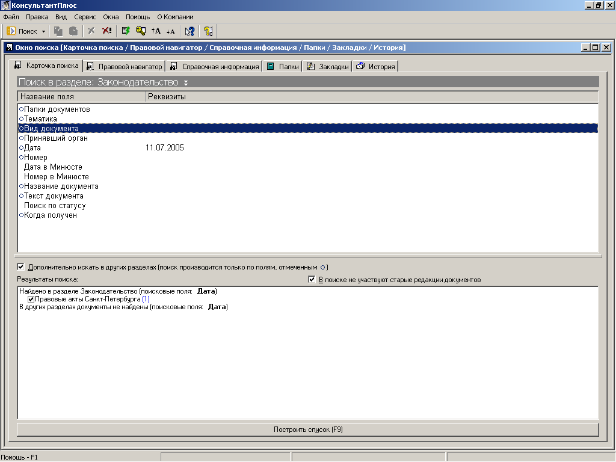Click the context help arrow-question icon
This screenshot has height=462, width=616.
pos(189,31)
